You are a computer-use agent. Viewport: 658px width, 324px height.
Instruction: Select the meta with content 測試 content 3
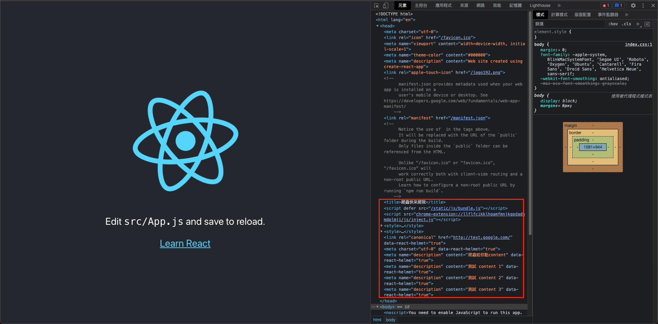pos(451,292)
